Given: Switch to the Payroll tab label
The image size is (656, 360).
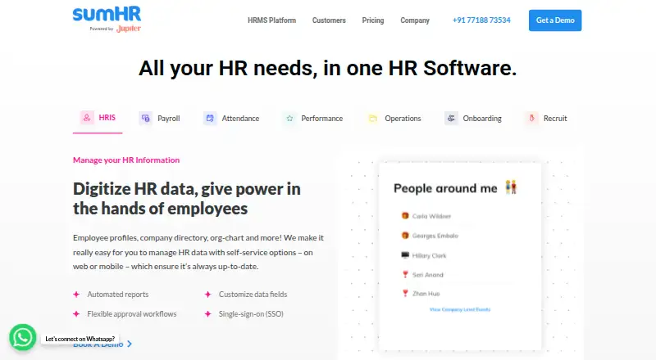Looking at the screenshot, I should [169, 118].
